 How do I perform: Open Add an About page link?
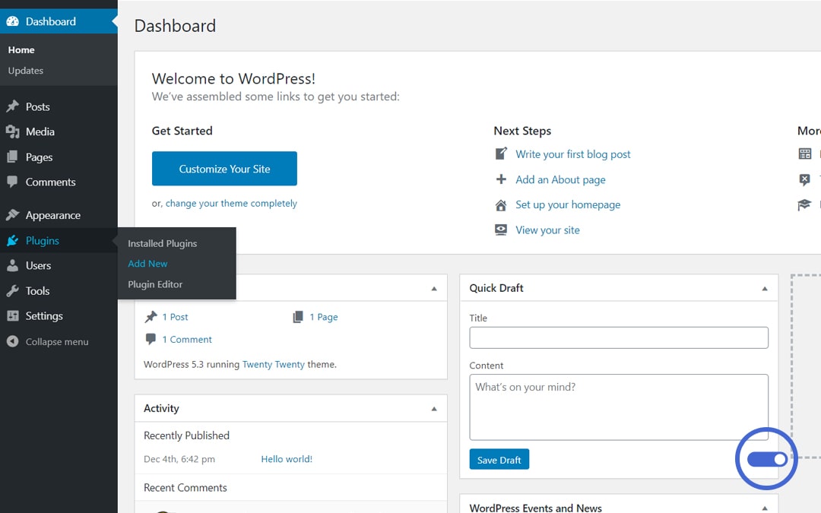(560, 179)
